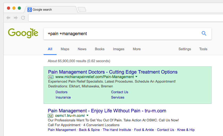This screenshot has width=223, height=136.
Task: Open the Services sitelink
Action: coord(118,97)
